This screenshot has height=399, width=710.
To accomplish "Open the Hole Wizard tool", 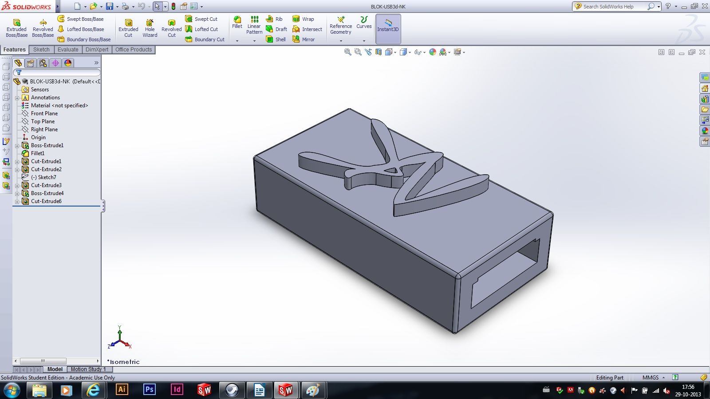I will [150, 27].
